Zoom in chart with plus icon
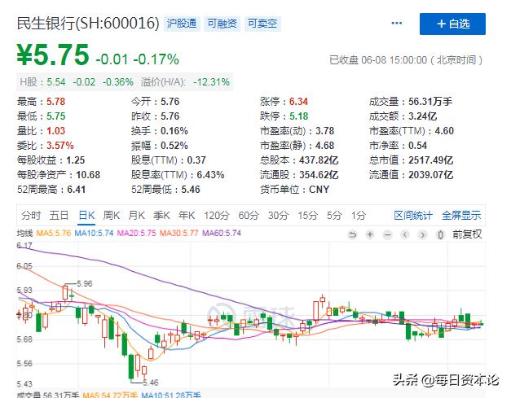Screen dimensions: 511x398 (370, 234)
